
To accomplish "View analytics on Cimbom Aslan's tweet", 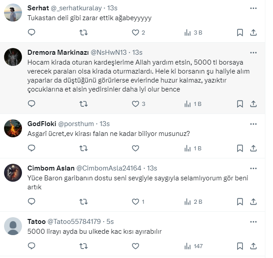I will [188, 201].
